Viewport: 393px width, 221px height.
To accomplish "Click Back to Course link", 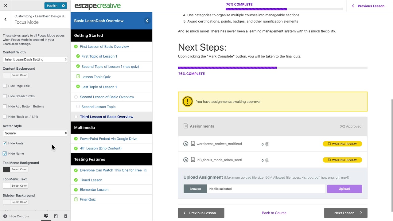I will [x=274, y=213].
